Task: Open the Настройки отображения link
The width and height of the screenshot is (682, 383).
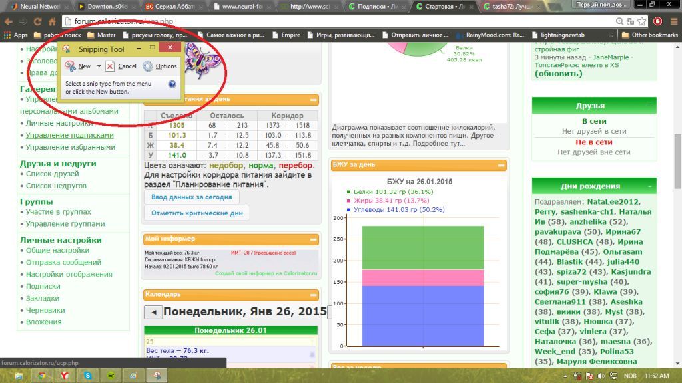Action: (69, 275)
